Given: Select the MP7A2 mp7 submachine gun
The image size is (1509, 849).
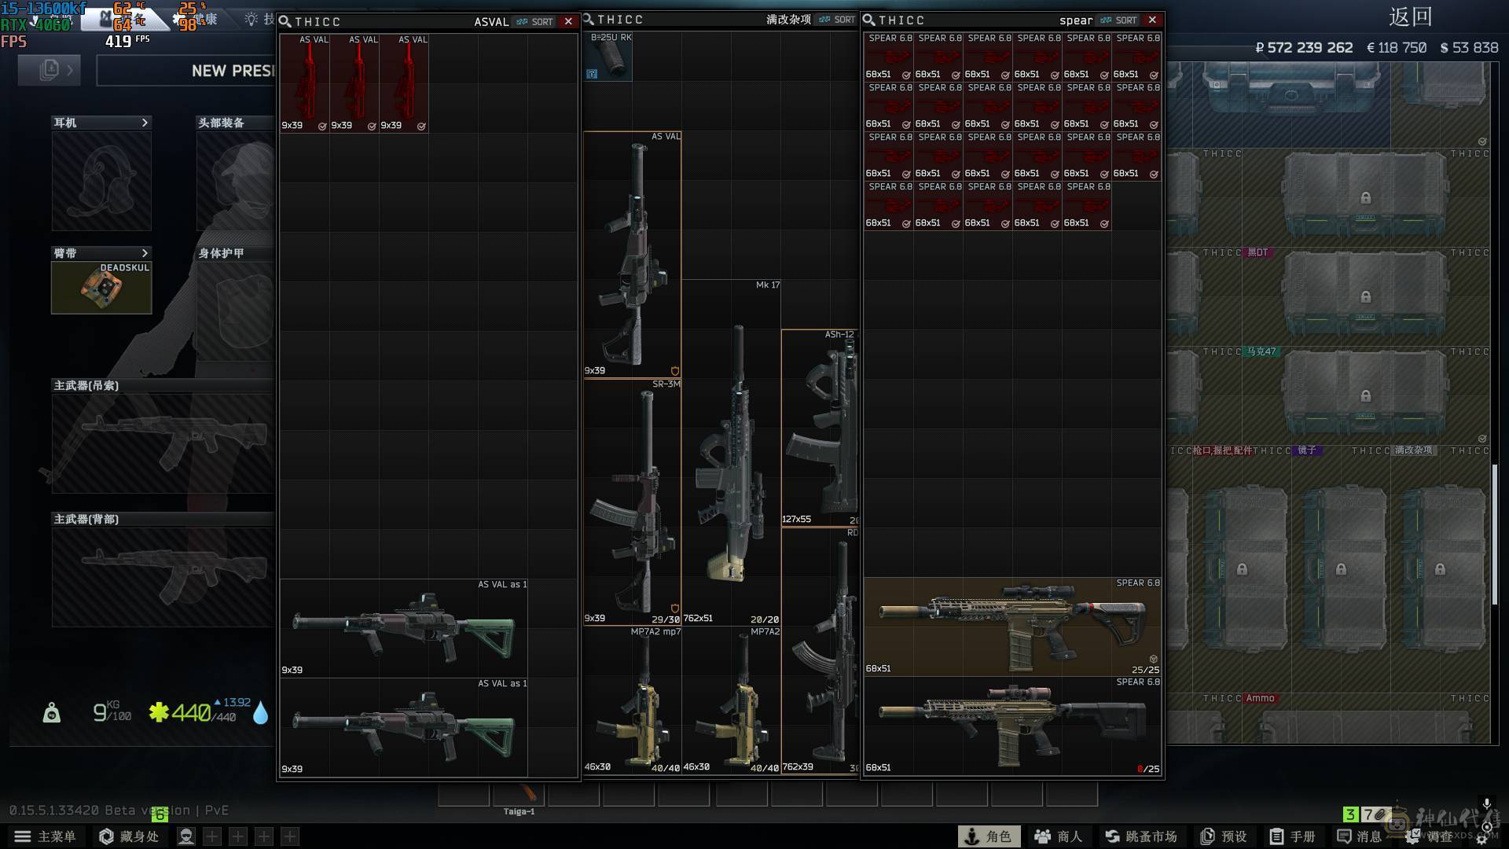Looking at the screenshot, I should 633,700.
